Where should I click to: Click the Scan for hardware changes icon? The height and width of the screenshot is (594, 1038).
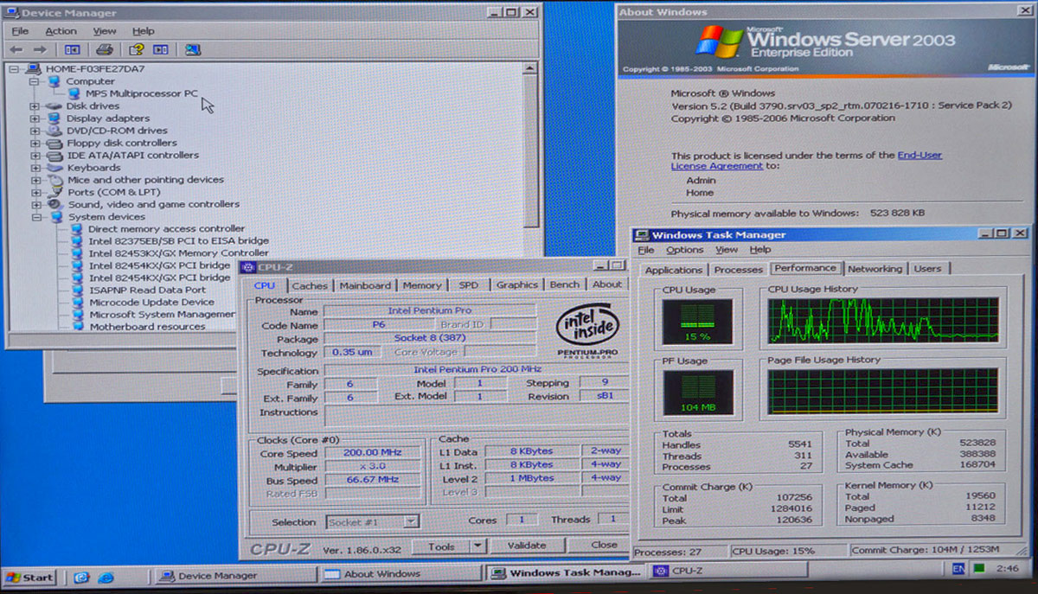(x=192, y=50)
